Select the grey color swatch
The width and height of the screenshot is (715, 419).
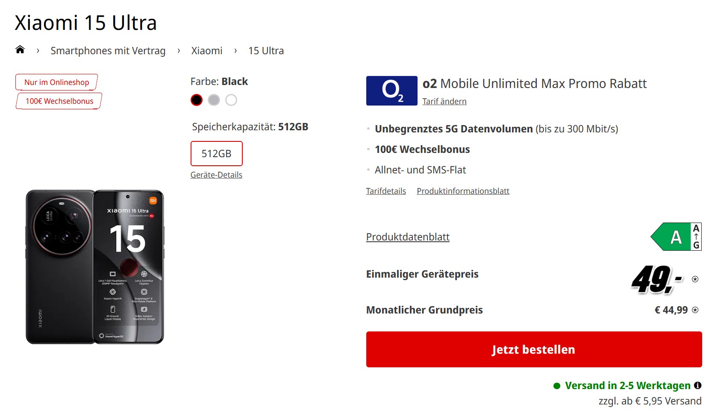point(214,100)
